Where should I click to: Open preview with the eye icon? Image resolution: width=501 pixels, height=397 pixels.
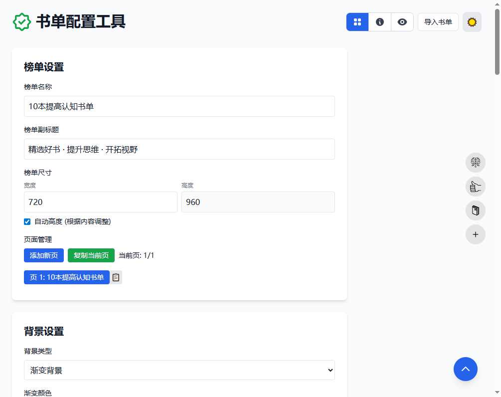pos(402,22)
